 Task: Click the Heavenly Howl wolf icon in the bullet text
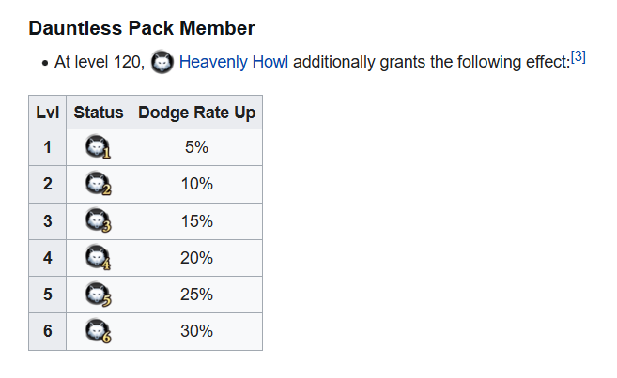click(x=162, y=62)
